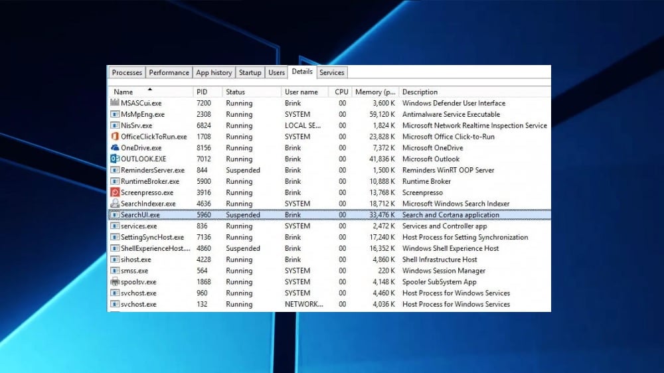Select the Details tab
Viewport: 664px width, 373px height.
click(302, 72)
